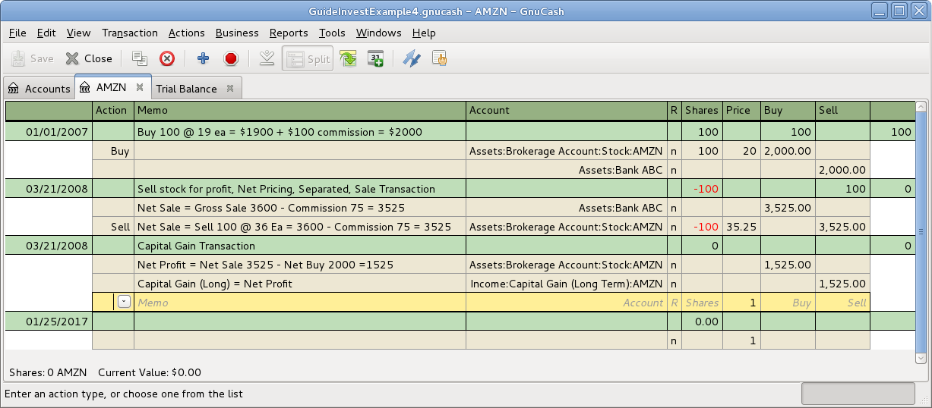Toggle the Split view button
The height and width of the screenshot is (408, 932).
tap(308, 58)
